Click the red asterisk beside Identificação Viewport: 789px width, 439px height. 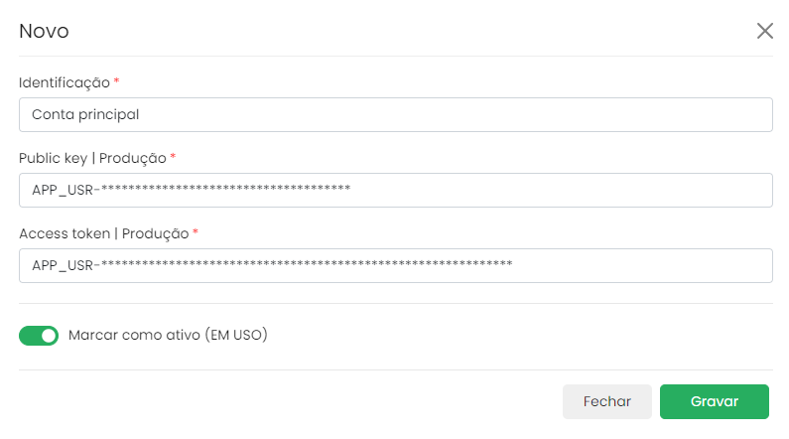[x=117, y=80]
